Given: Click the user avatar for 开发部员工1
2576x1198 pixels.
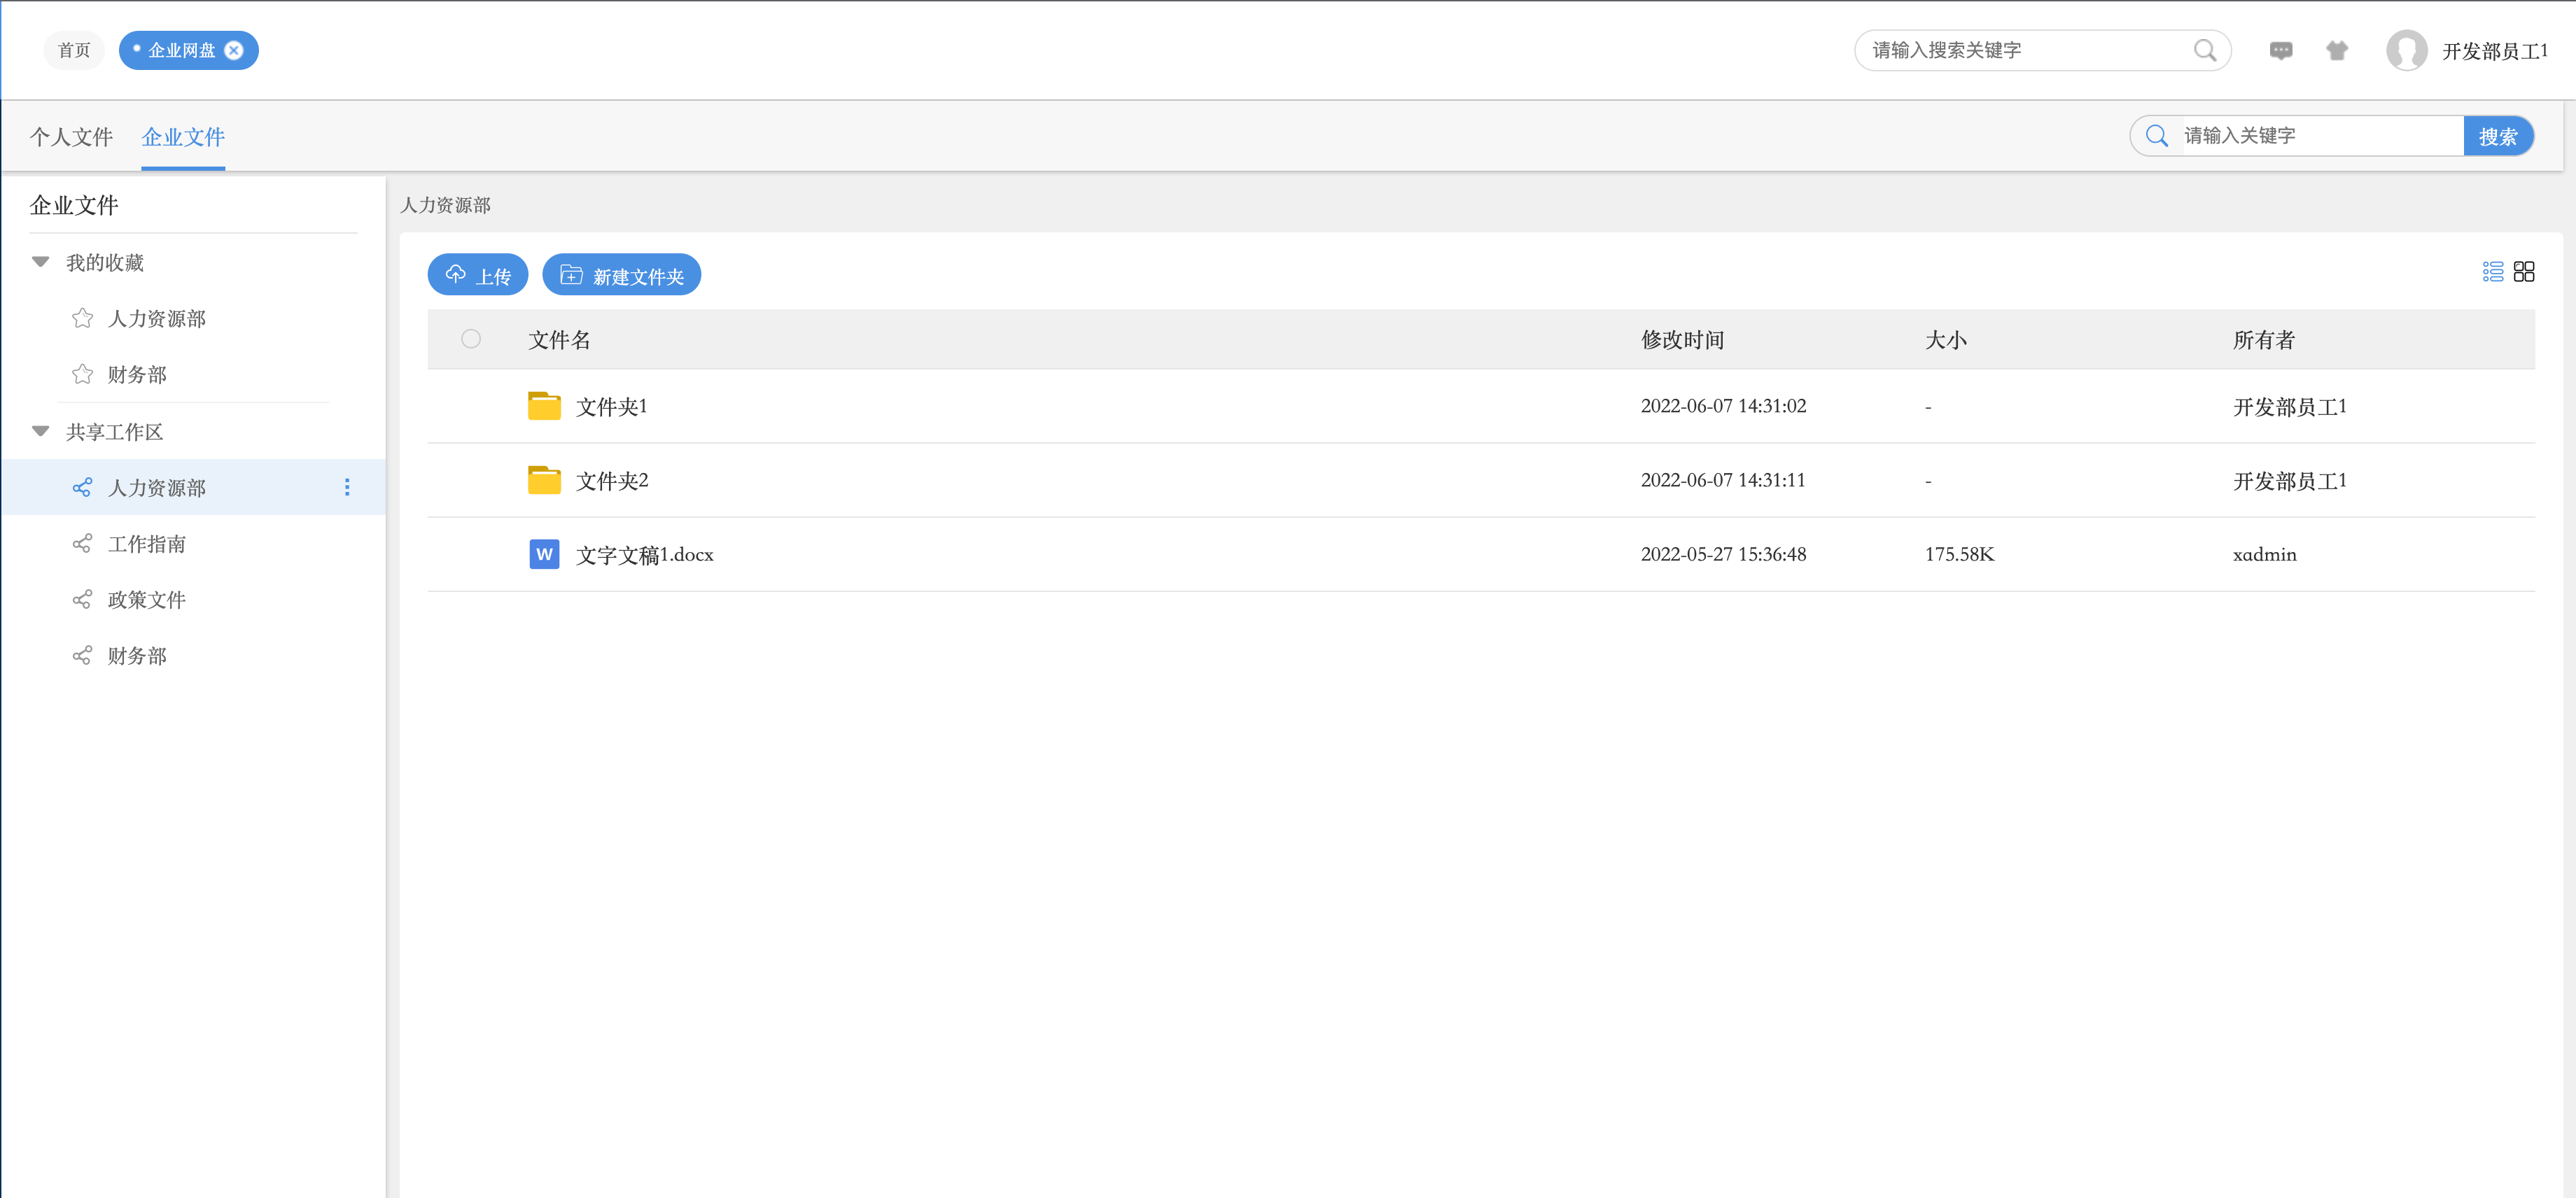Looking at the screenshot, I should 2406,50.
